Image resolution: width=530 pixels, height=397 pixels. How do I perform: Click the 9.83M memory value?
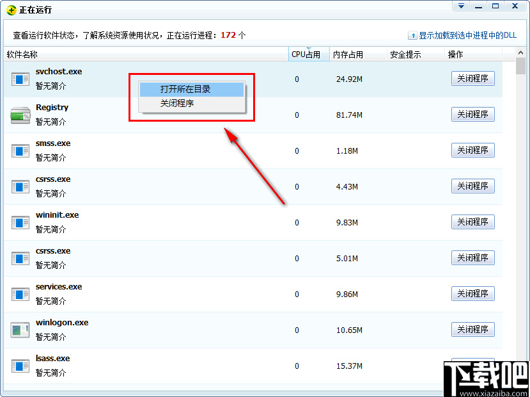[347, 223]
